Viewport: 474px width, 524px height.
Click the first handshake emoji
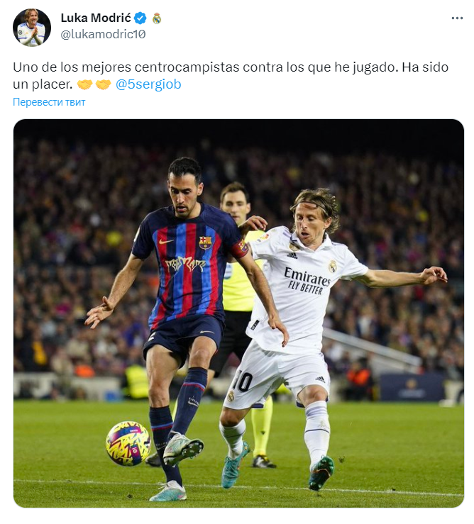(x=84, y=84)
